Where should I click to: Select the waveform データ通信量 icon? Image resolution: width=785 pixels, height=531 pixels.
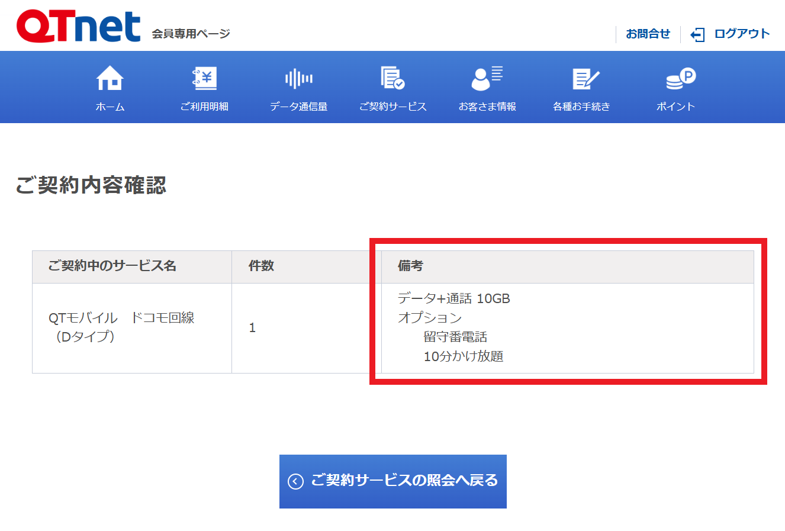298,78
